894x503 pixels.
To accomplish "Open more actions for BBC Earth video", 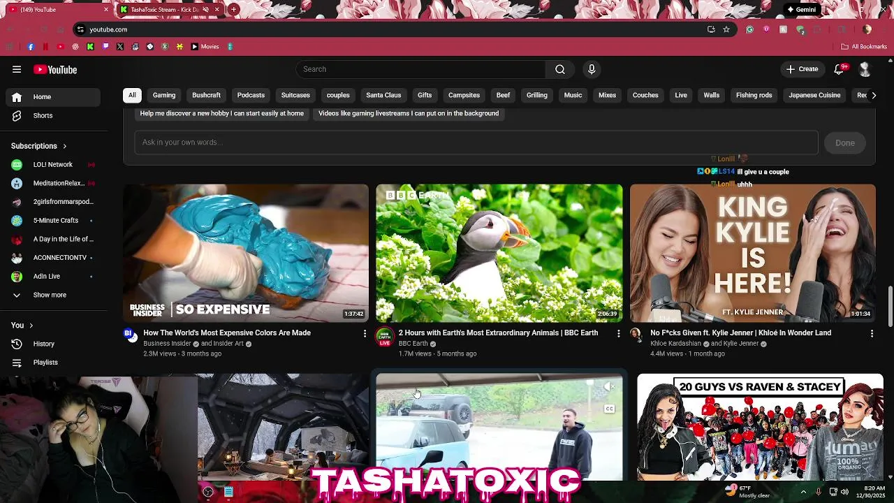I will 618,334.
